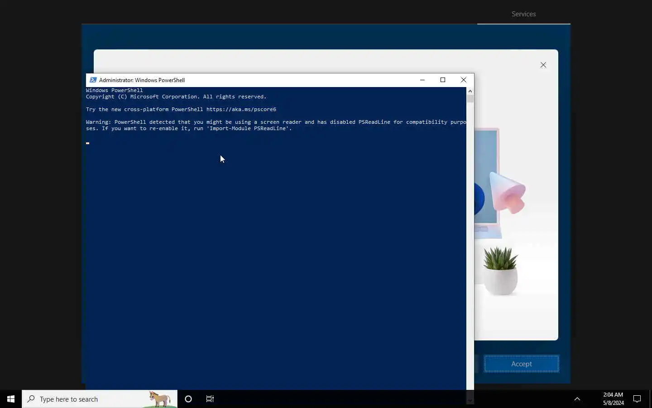Minimize the Administrator: Windows PowerShell window
Viewport: 652px width, 408px height.
(x=422, y=80)
